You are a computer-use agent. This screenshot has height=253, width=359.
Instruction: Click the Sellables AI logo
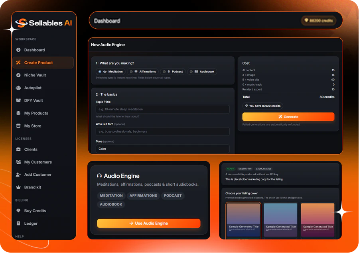click(43, 23)
